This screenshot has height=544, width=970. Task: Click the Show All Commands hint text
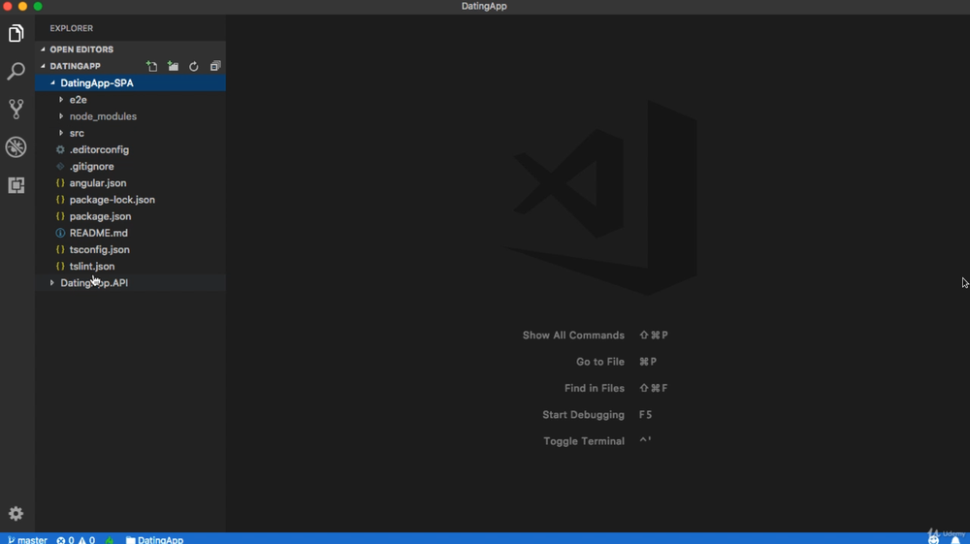pos(573,336)
